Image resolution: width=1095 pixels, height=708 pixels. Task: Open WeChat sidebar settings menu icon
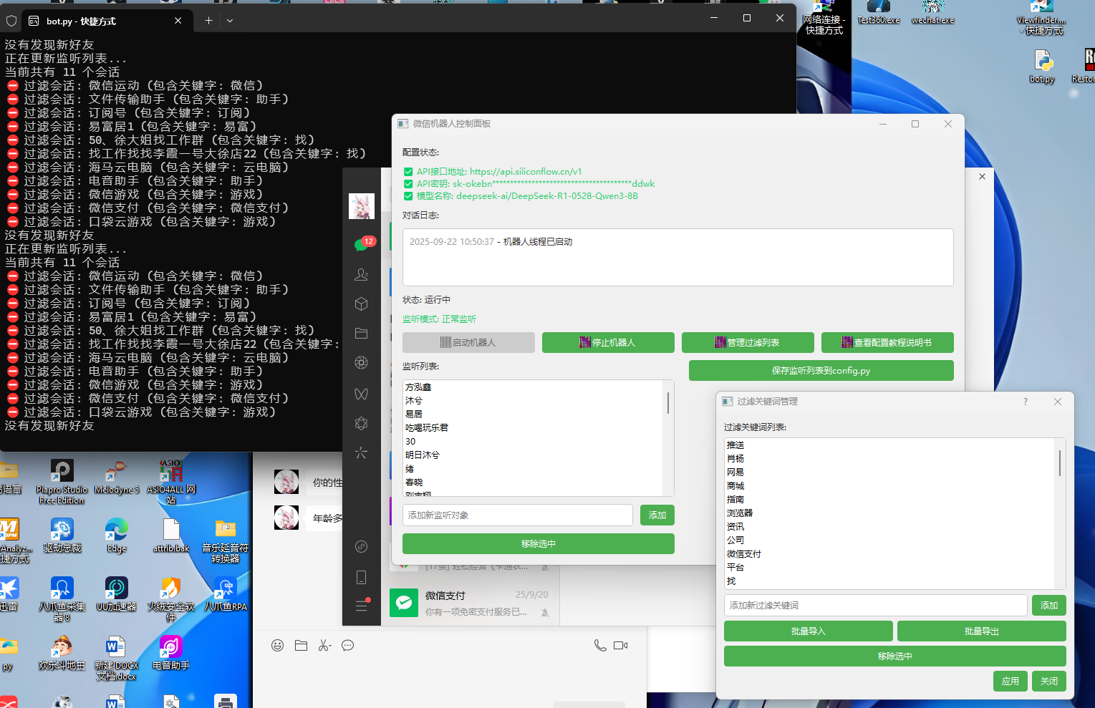click(x=361, y=606)
